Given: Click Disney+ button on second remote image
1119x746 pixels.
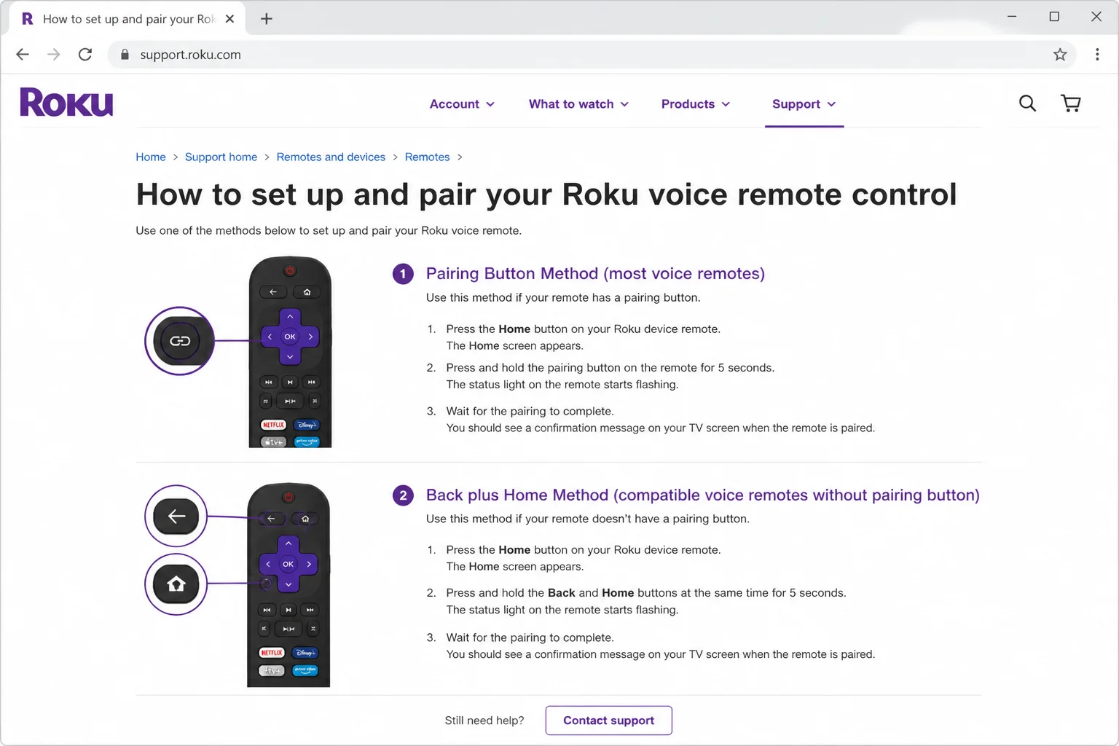Looking at the screenshot, I should [x=305, y=653].
